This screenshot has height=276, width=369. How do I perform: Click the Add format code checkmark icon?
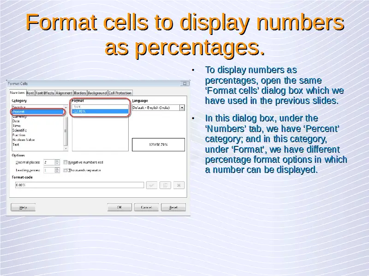point(152,185)
